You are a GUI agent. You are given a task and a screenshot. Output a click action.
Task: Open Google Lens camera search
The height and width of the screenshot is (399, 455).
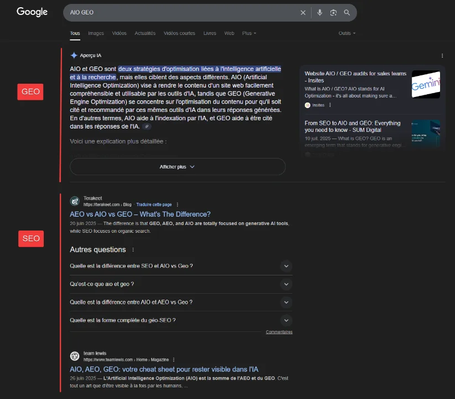click(x=333, y=12)
